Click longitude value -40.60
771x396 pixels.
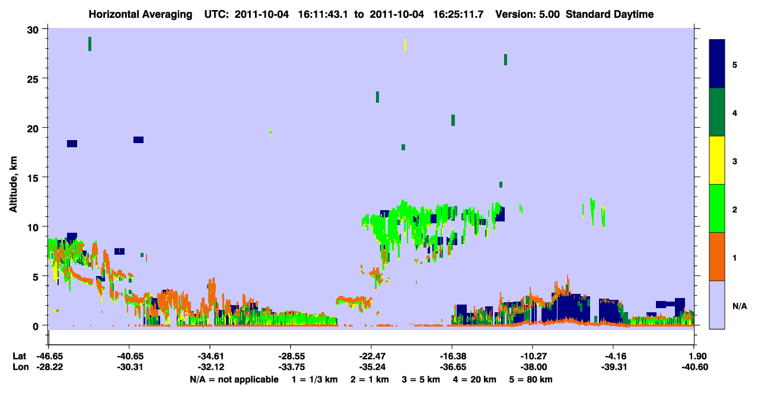click(694, 367)
